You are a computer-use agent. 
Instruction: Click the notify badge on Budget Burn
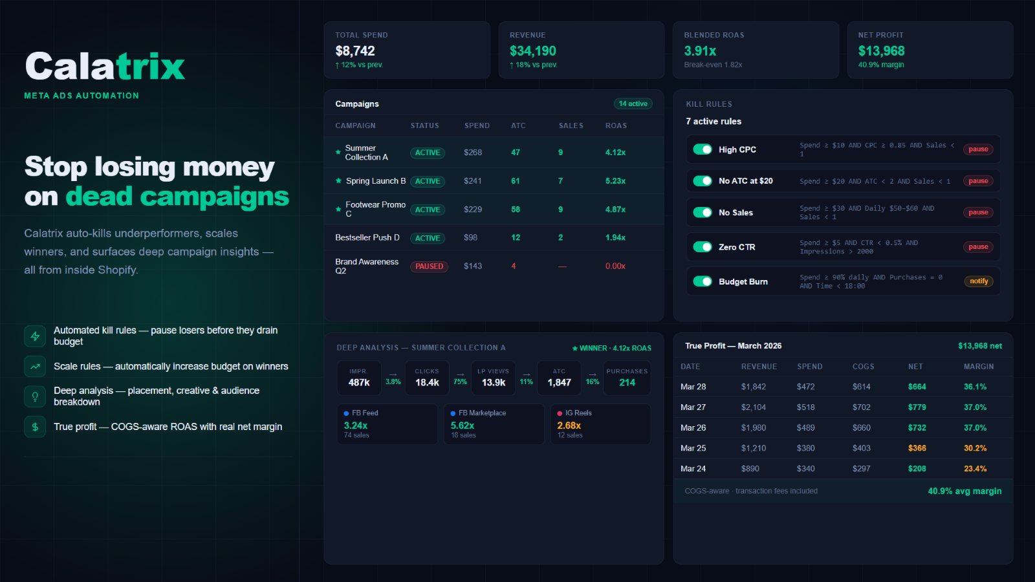click(979, 281)
